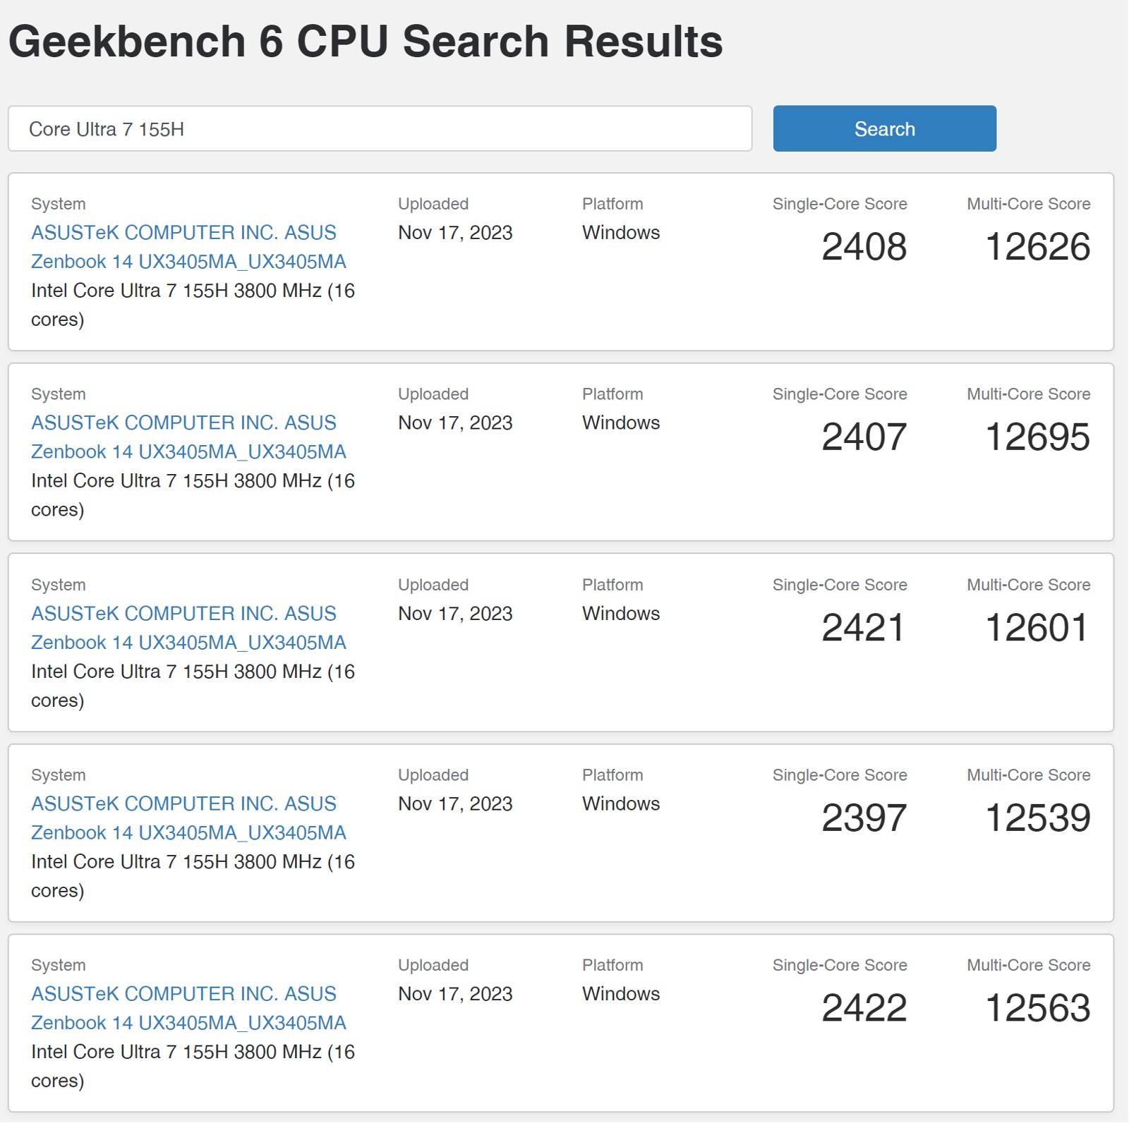Viewport: 1129px width, 1123px height.
Task: Click the 12695 multi-core score
Action: (1037, 437)
